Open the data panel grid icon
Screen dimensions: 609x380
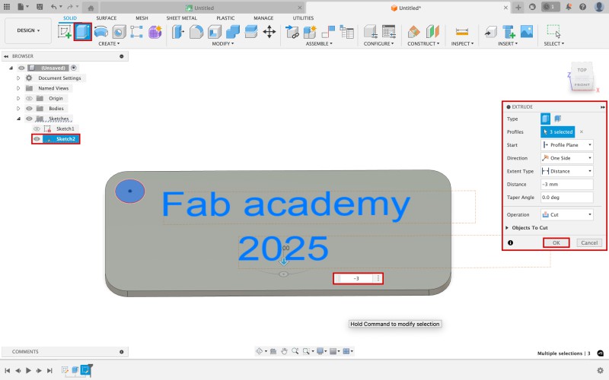pos(7,7)
